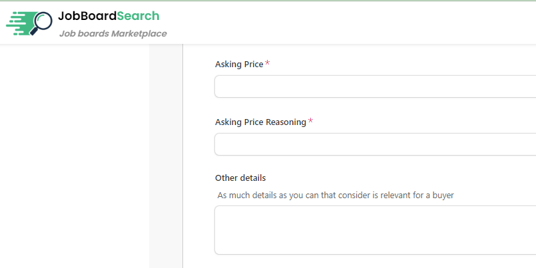Viewport: 536px width, 268px height.
Task: Click the Asking Price Reasoning label
Action: 260,122
